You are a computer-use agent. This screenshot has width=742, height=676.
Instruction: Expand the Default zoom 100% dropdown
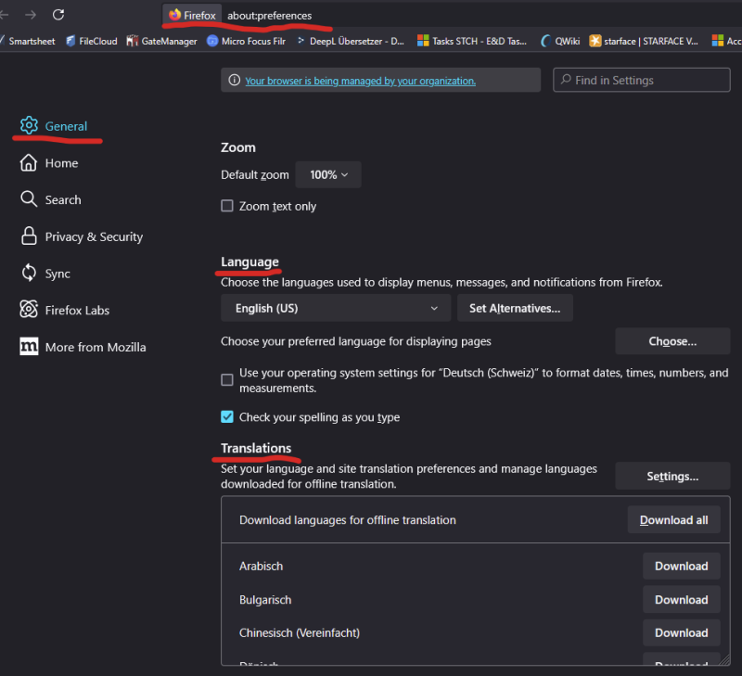(328, 174)
